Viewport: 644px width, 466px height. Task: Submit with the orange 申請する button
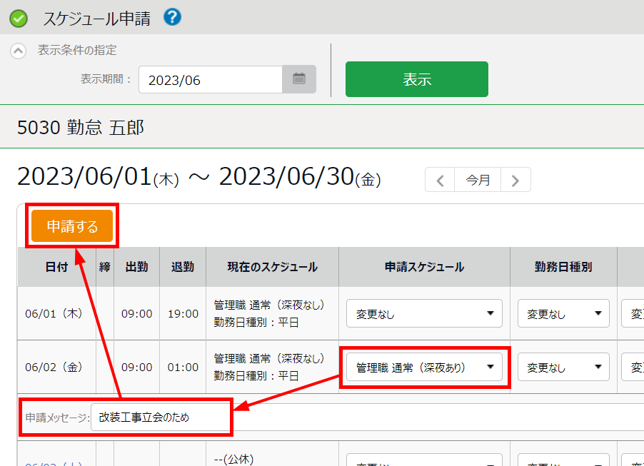71,226
